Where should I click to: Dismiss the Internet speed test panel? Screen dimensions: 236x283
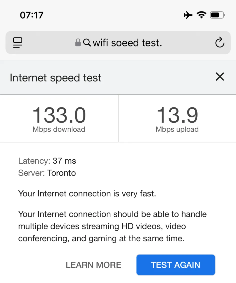pos(220,77)
